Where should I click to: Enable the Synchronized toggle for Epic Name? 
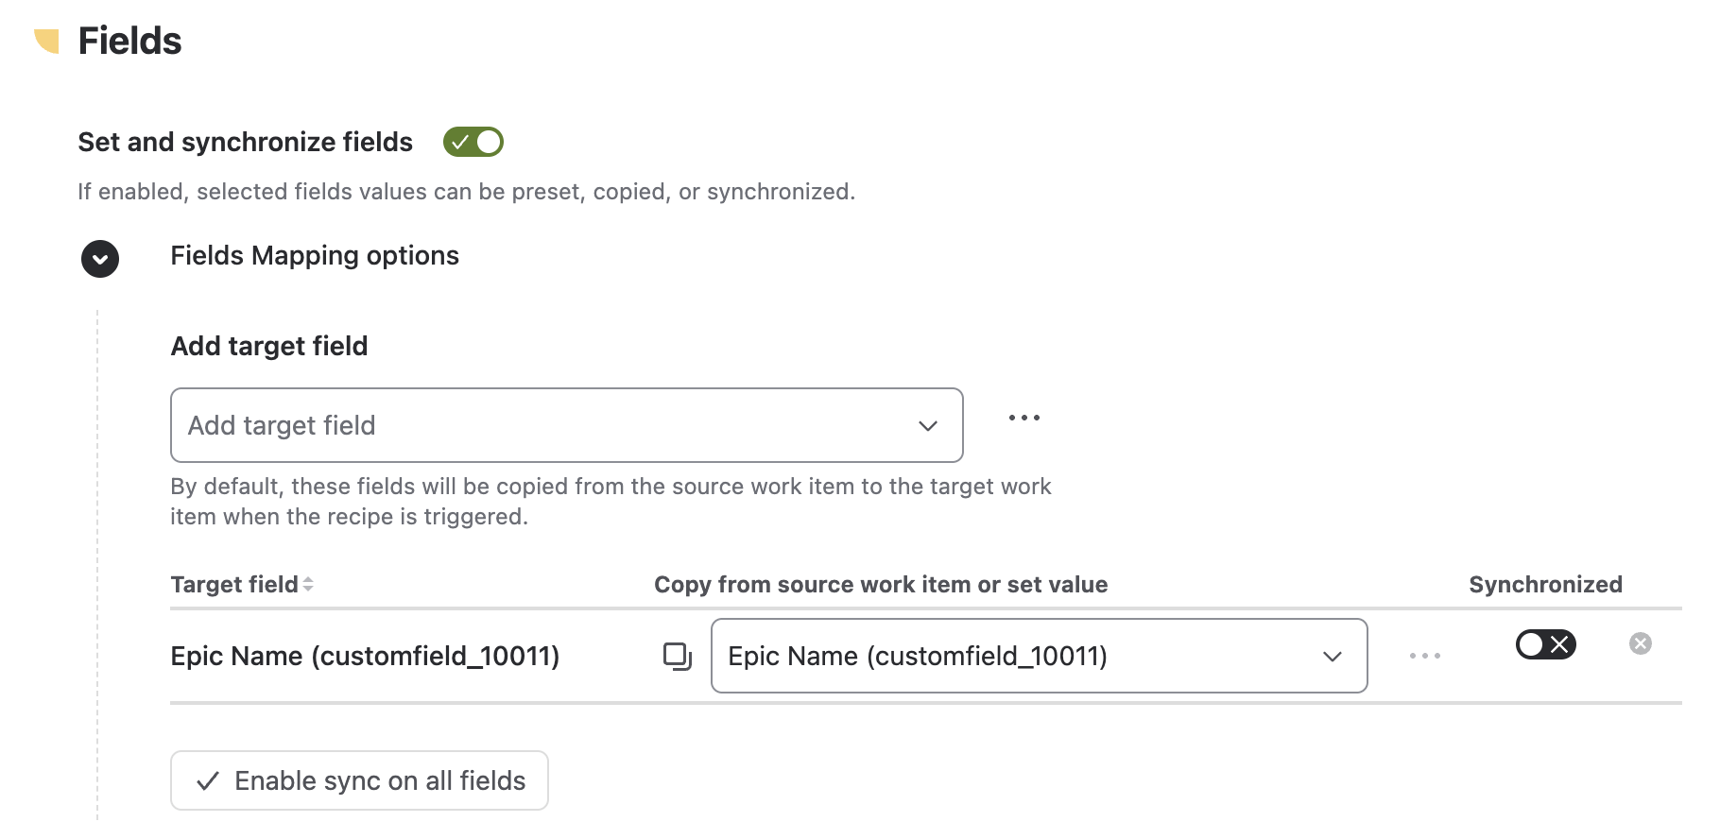pos(1546,644)
